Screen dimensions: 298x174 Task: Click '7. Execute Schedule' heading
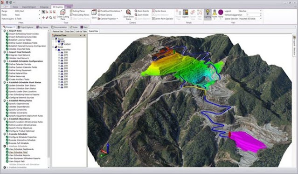[x=17, y=134]
